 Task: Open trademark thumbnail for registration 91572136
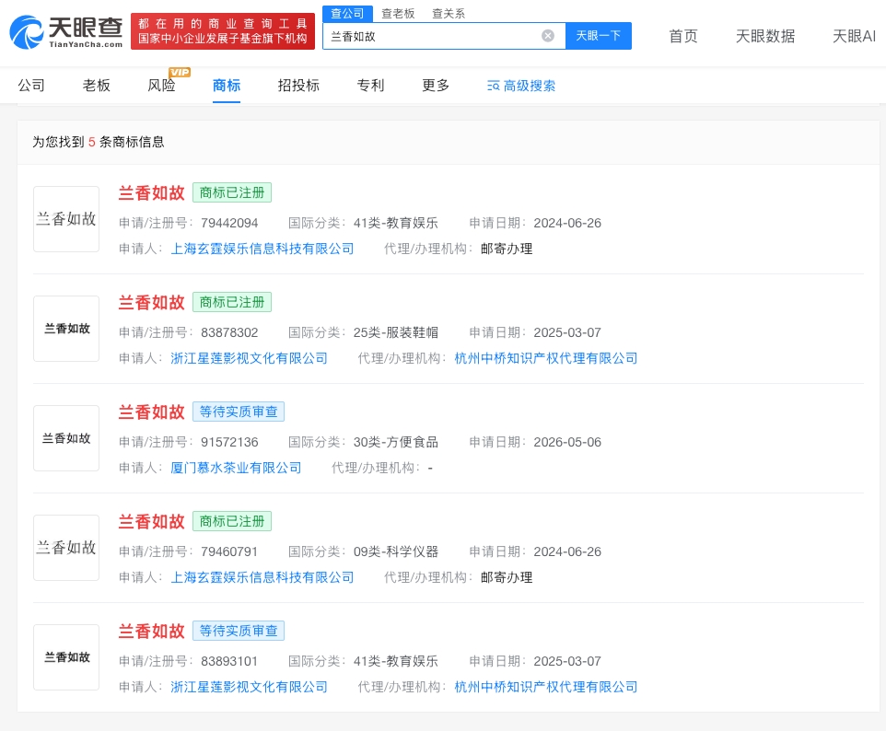click(66, 438)
